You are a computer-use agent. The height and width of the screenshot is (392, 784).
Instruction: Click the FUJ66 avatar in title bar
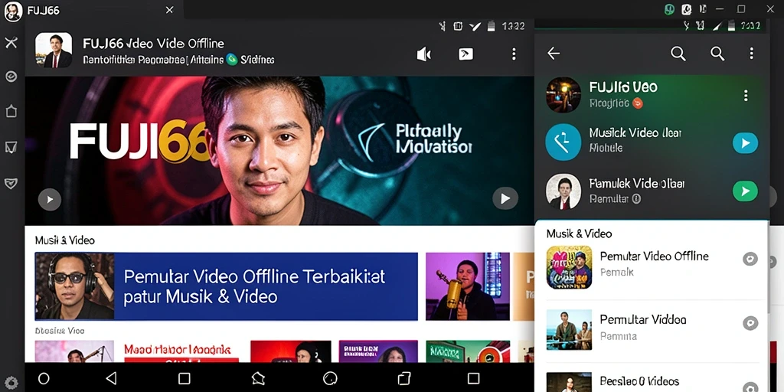pos(12,11)
